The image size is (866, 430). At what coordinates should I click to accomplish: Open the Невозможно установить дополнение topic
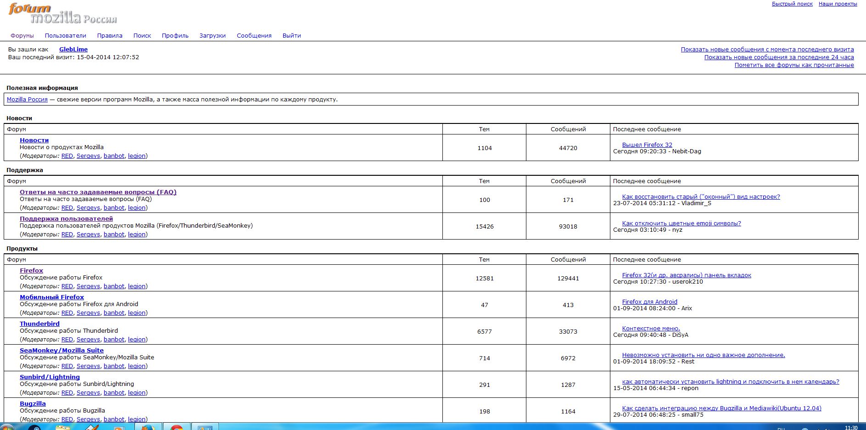(704, 355)
